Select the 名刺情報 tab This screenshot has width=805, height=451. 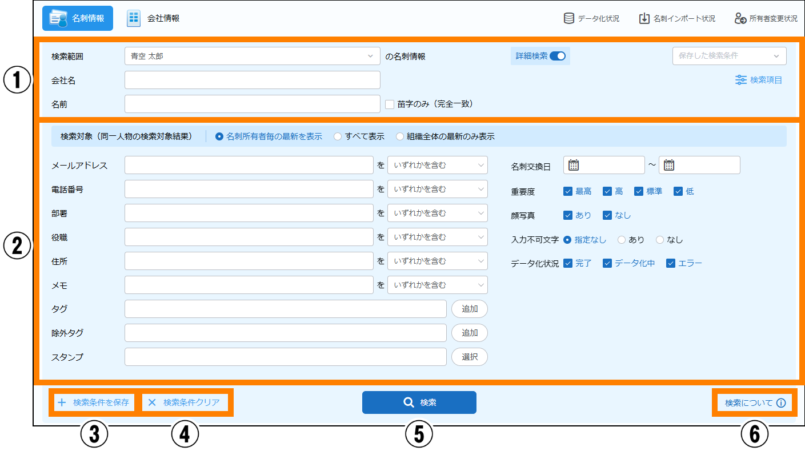coord(78,18)
